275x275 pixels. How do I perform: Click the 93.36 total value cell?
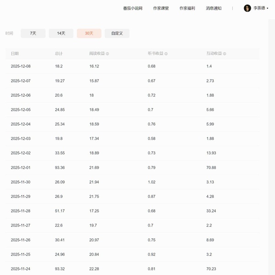(x=60, y=168)
